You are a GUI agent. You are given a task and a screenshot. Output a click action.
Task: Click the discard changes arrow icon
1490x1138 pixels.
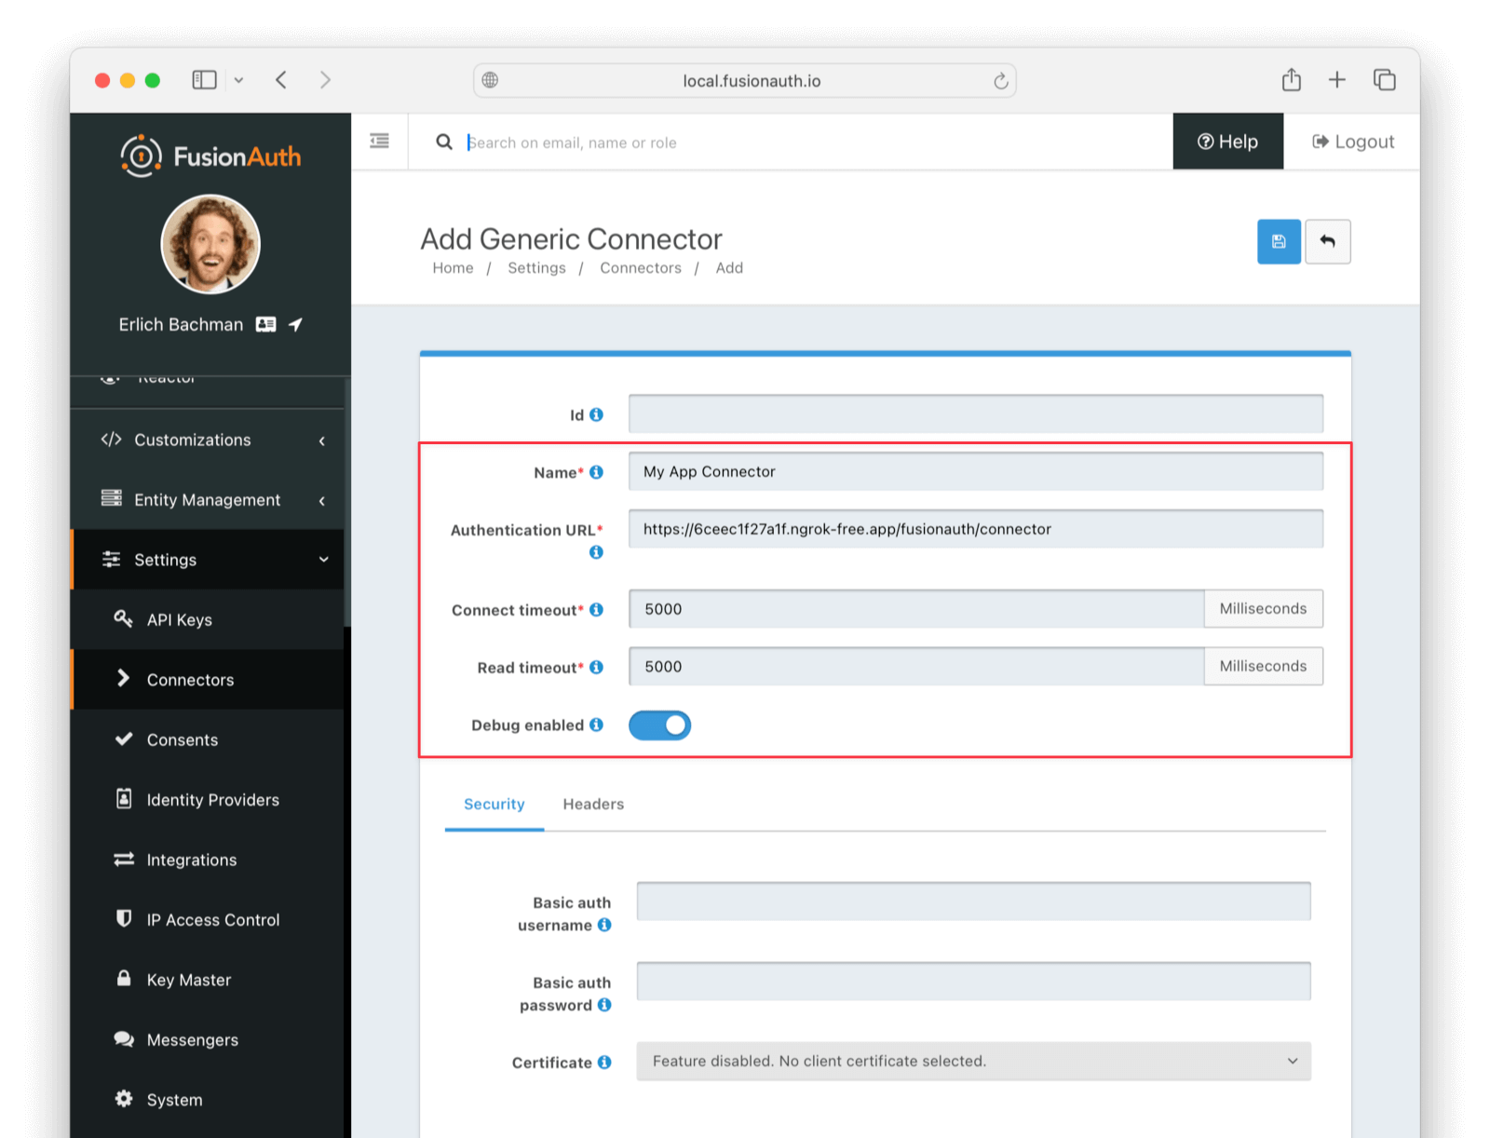(1328, 241)
